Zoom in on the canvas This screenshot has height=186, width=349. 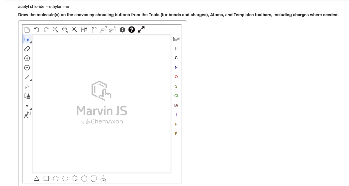pyautogui.click(x=56, y=30)
